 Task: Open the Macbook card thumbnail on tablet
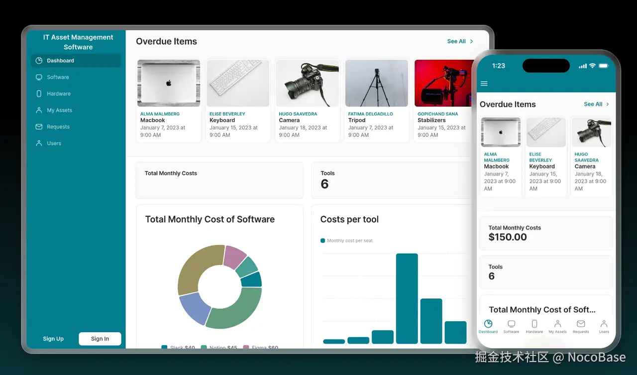(169, 83)
